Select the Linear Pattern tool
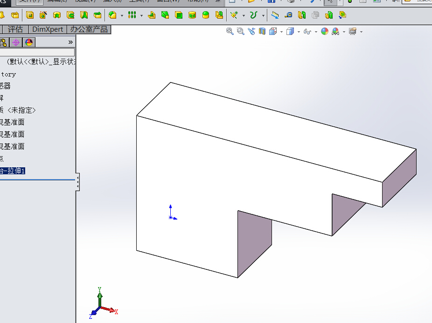432x323 pixels. (x=132, y=15)
